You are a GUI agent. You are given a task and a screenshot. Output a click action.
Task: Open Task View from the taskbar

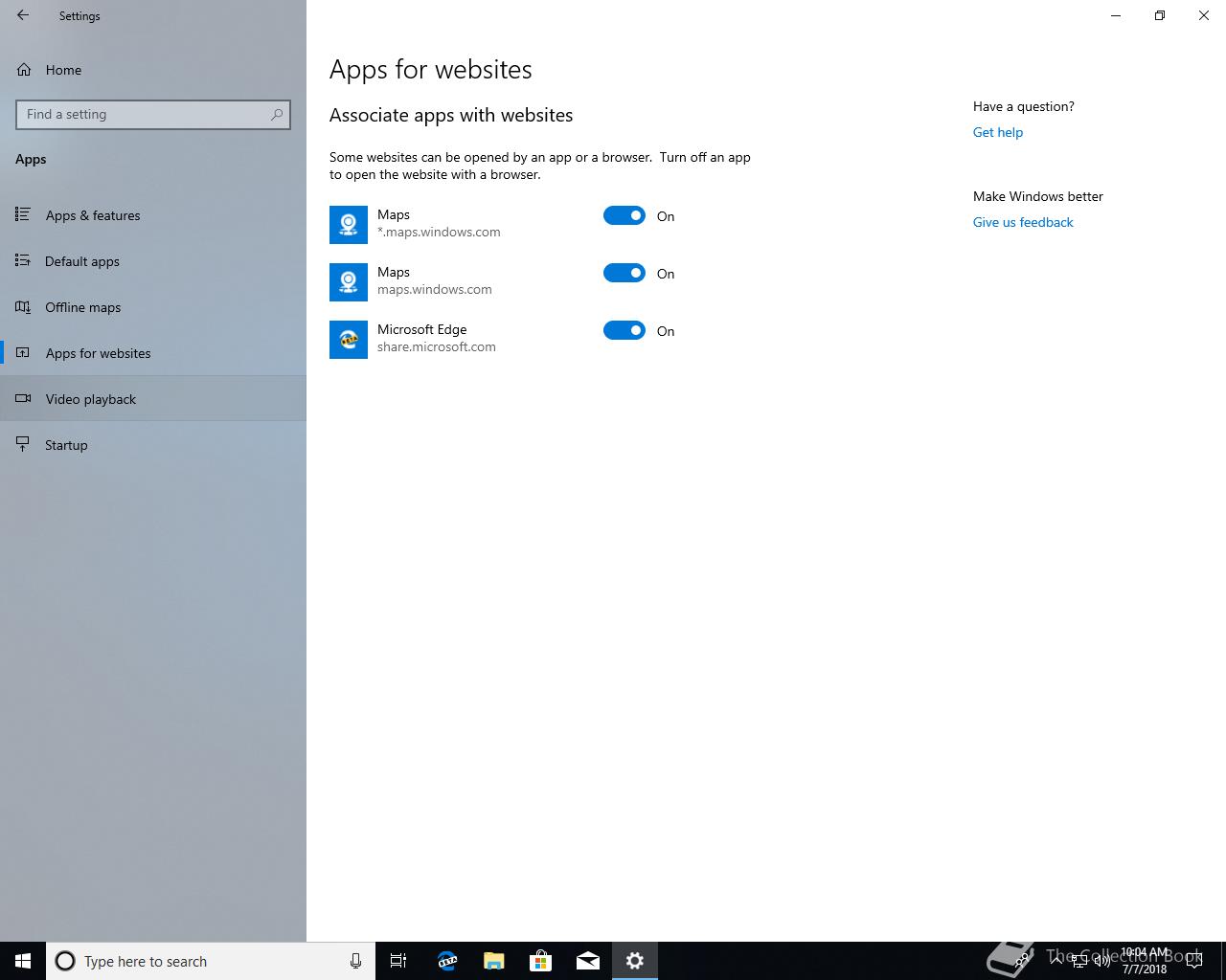398,961
